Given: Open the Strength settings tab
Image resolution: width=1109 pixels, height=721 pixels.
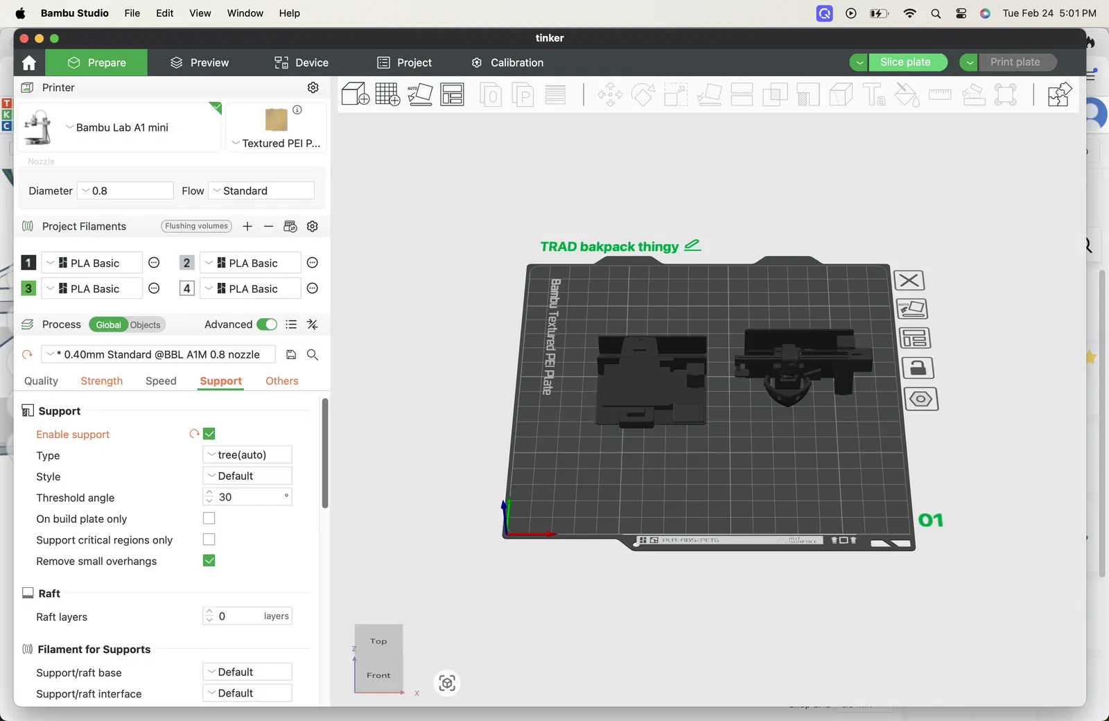Looking at the screenshot, I should pos(102,381).
